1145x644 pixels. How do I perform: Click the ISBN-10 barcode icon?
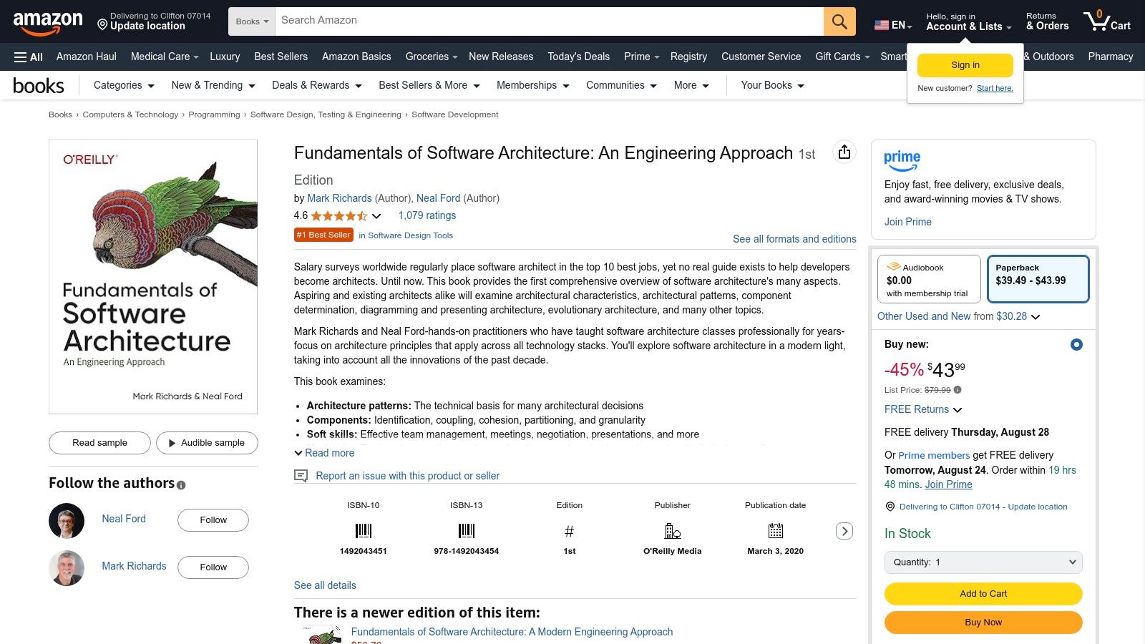(x=364, y=531)
